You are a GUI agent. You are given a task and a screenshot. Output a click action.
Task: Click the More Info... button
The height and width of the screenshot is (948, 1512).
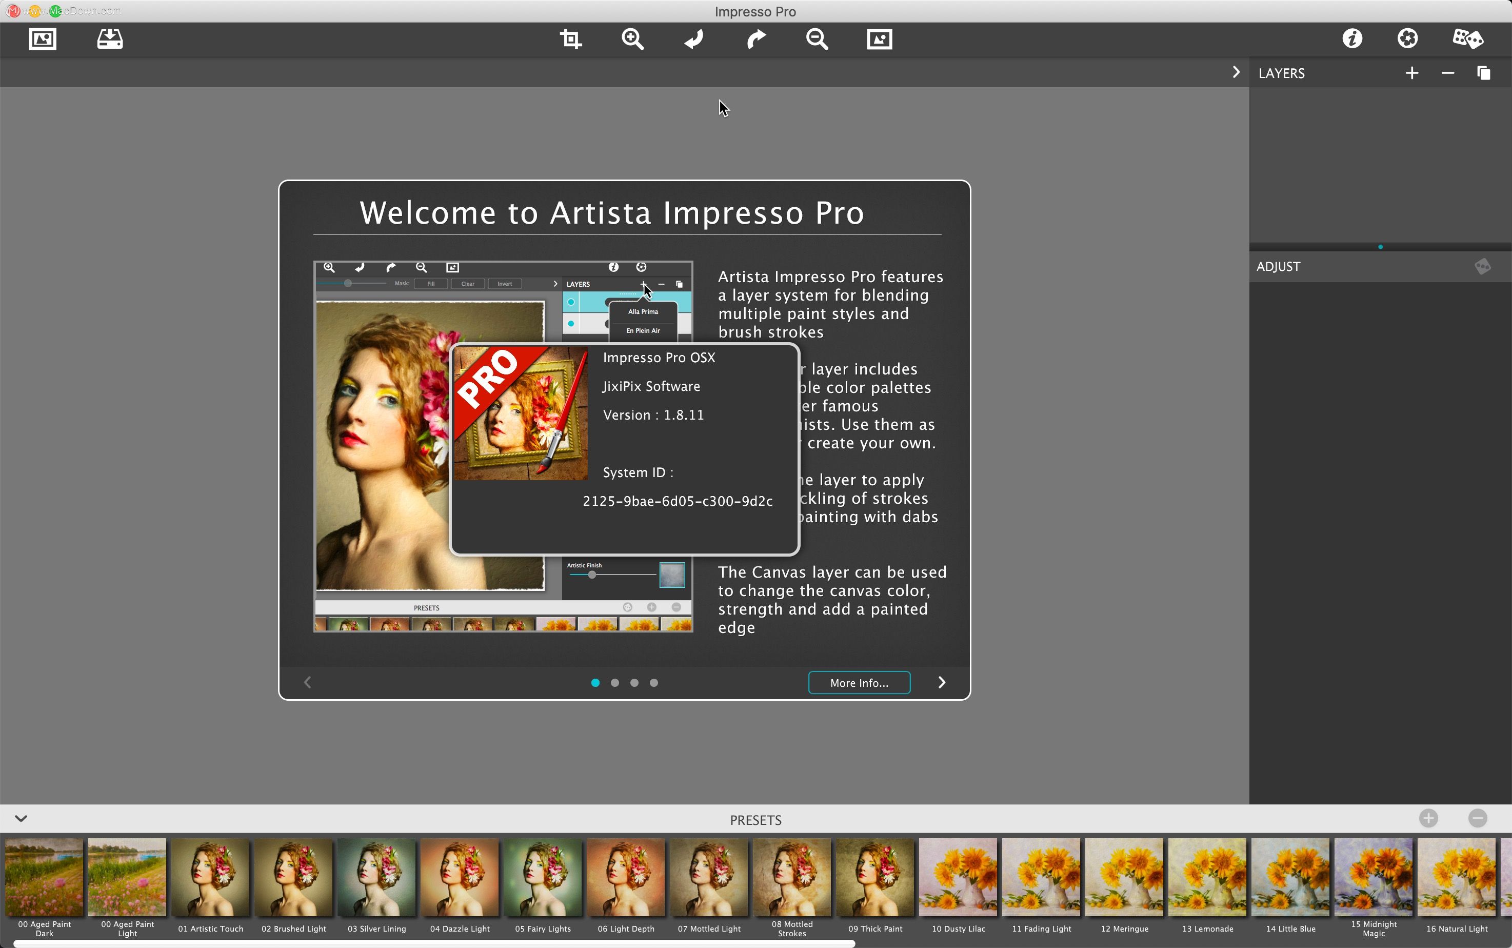pos(860,683)
